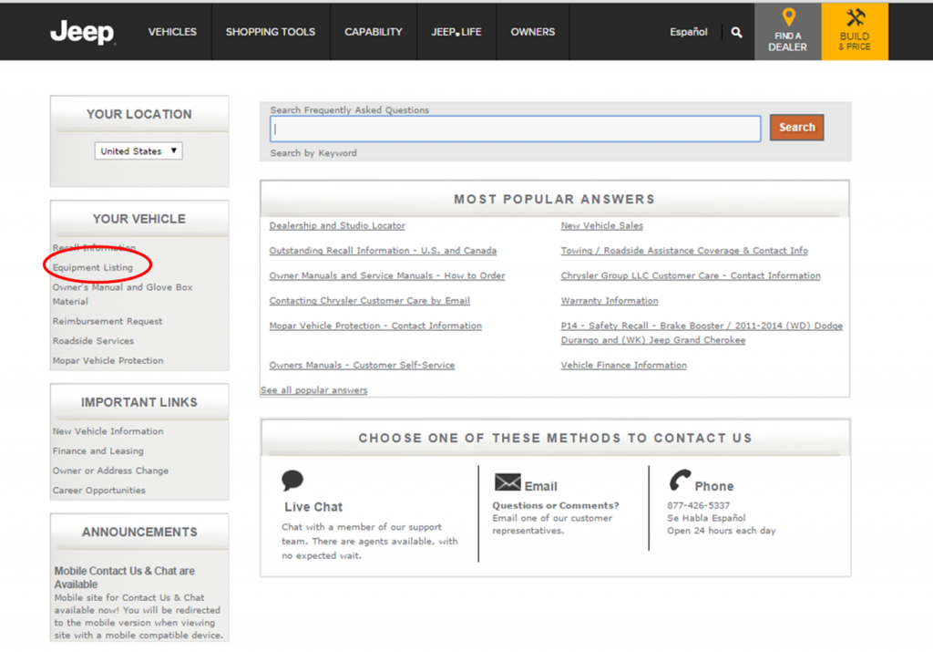Open Outstanding Recall Information U.S. and Canada
Viewport: 933px width, 652px height.
[x=383, y=251]
